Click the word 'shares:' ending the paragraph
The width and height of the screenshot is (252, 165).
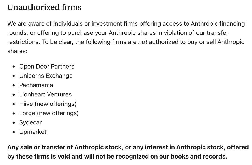17,51
